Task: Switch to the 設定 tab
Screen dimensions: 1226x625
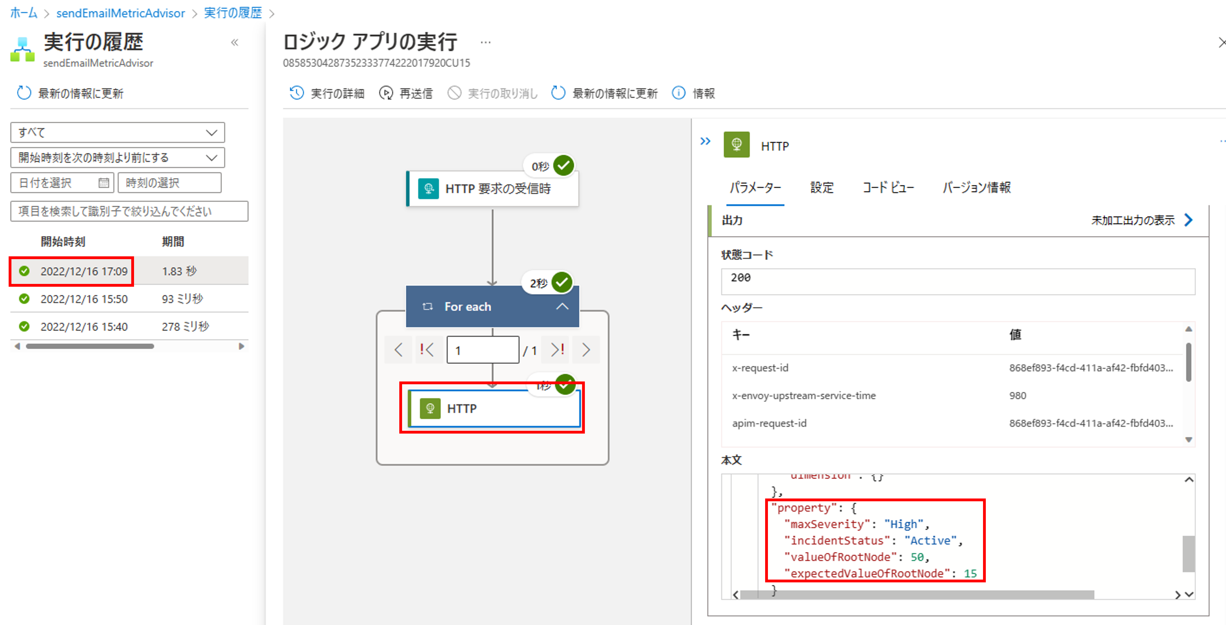Action: 821,188
